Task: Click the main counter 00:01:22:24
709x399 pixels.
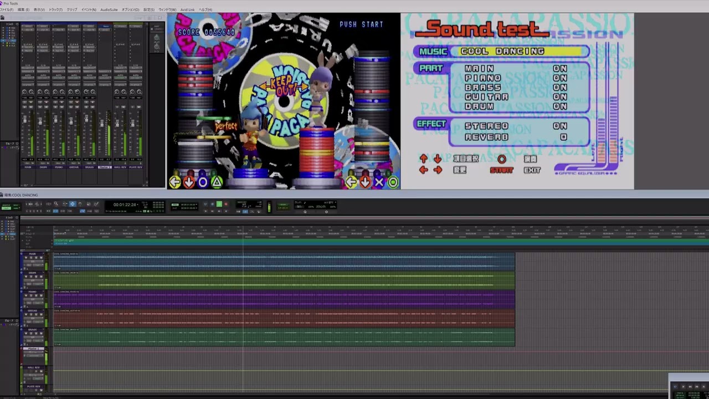Action: pyautogui.click(x=124, y=204)
